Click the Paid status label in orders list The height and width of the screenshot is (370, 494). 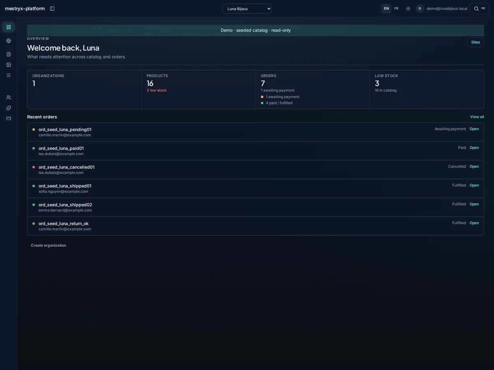[x=462, y=148]
